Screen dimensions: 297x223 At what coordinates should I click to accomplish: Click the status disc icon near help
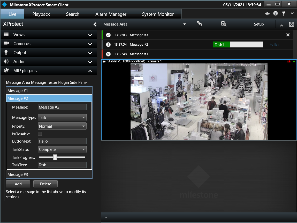click(x=267, y=14)
